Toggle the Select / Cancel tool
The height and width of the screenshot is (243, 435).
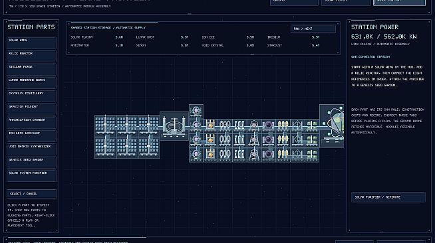point(31,194)
